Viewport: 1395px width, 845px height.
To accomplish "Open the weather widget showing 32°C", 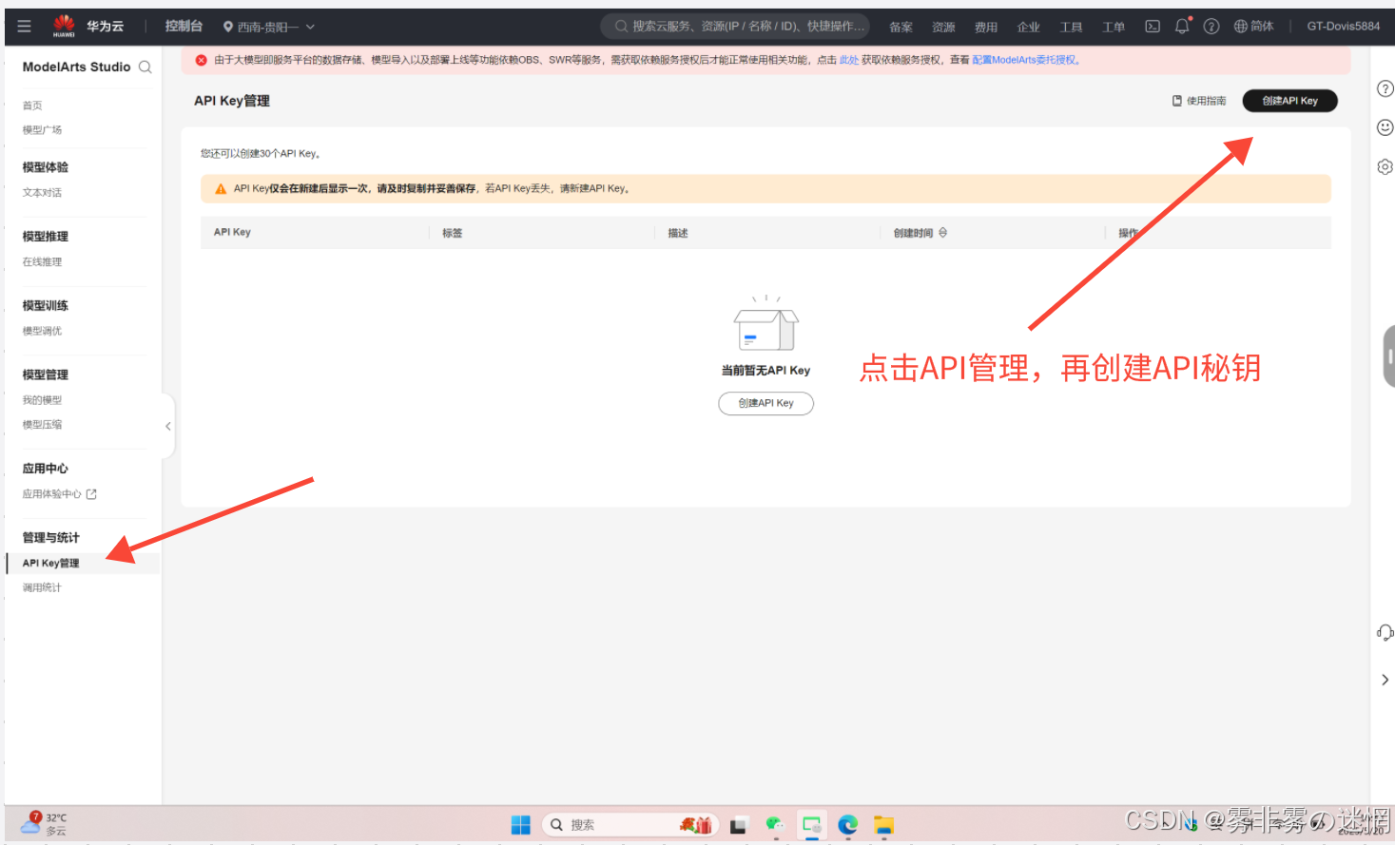I will [45, 824].
